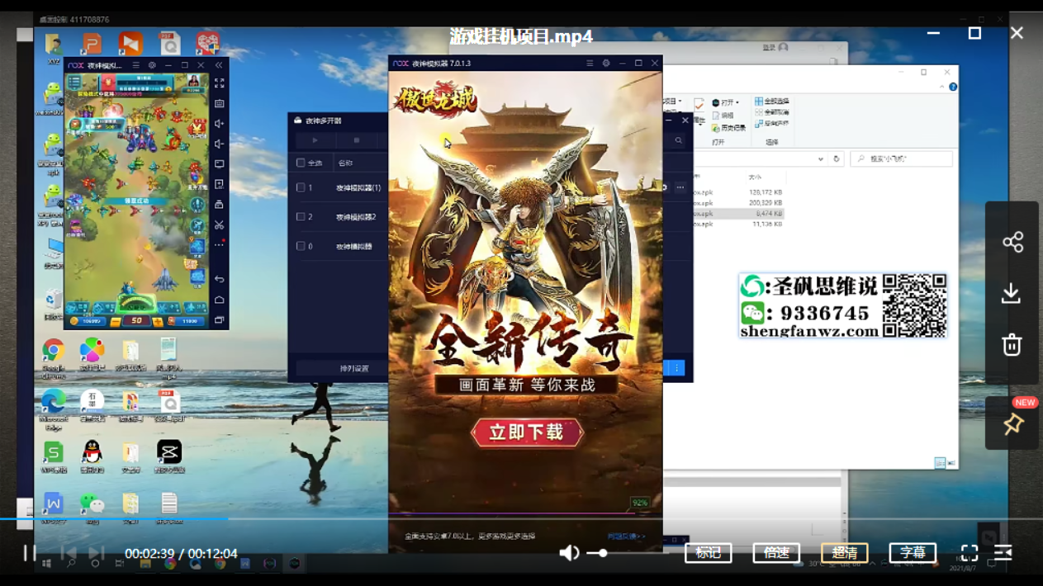Seek along the video progress bar
Viewport: 1043px width, 586px height.
521,519
